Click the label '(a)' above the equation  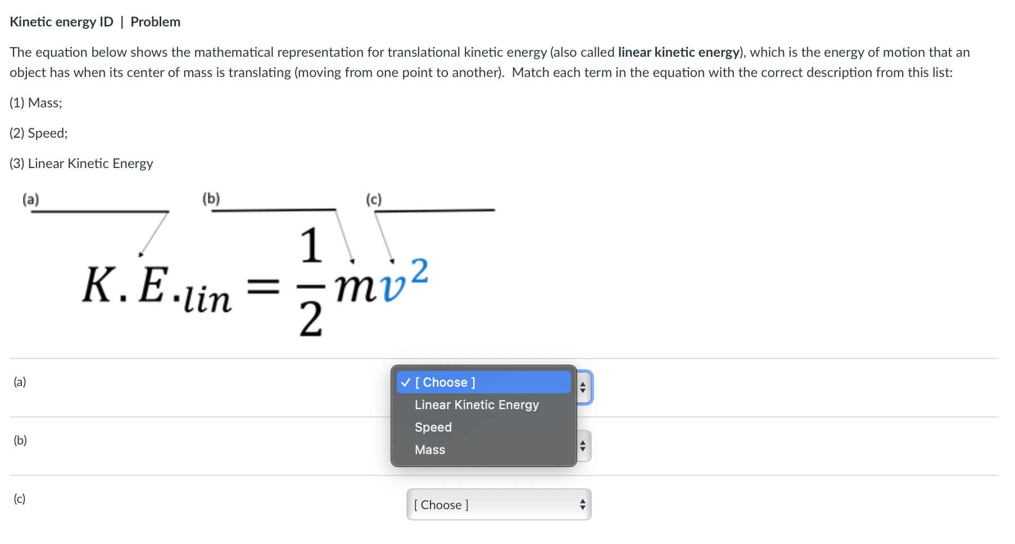pos(30,198)
